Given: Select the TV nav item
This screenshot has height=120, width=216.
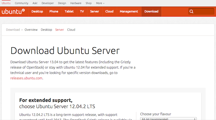Looking at the screenshot, I should tap(82, 11).
